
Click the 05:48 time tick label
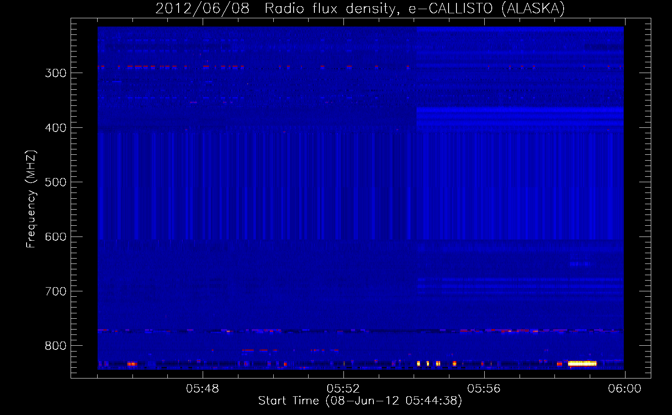click(x=203, y=389)
